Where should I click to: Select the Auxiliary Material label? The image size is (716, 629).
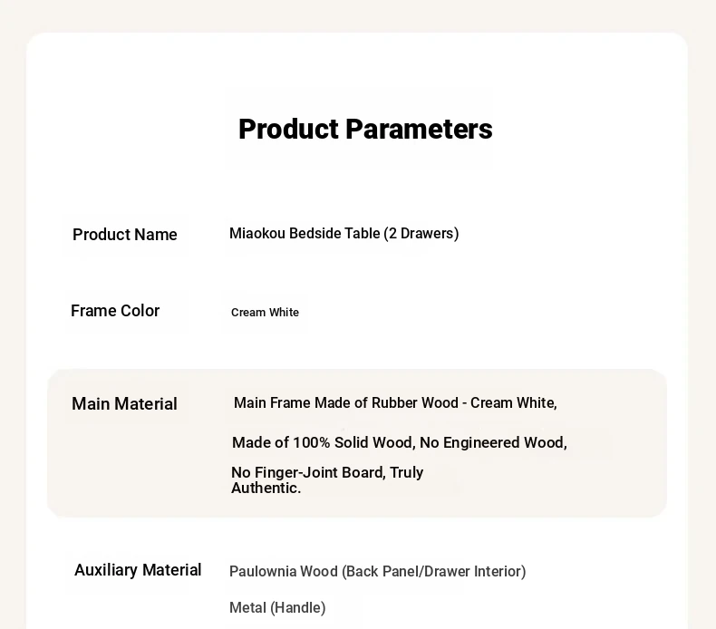138,570
